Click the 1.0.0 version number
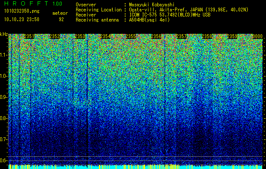The height and width of the screenshot is (169, 266). 58,3
